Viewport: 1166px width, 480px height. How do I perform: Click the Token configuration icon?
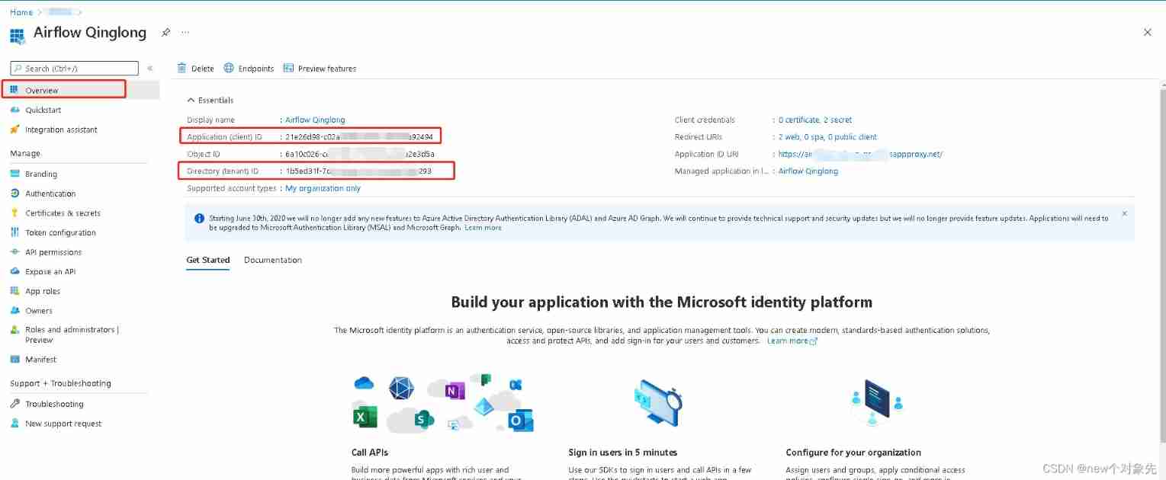pyautogui.click(x=14, y=232)
